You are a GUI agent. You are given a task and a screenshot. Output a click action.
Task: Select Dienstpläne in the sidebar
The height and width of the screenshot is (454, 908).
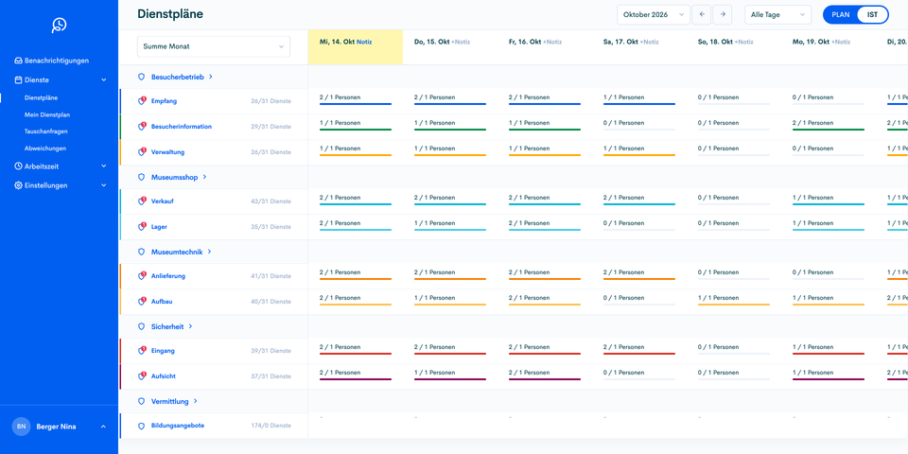coord(41,97)
